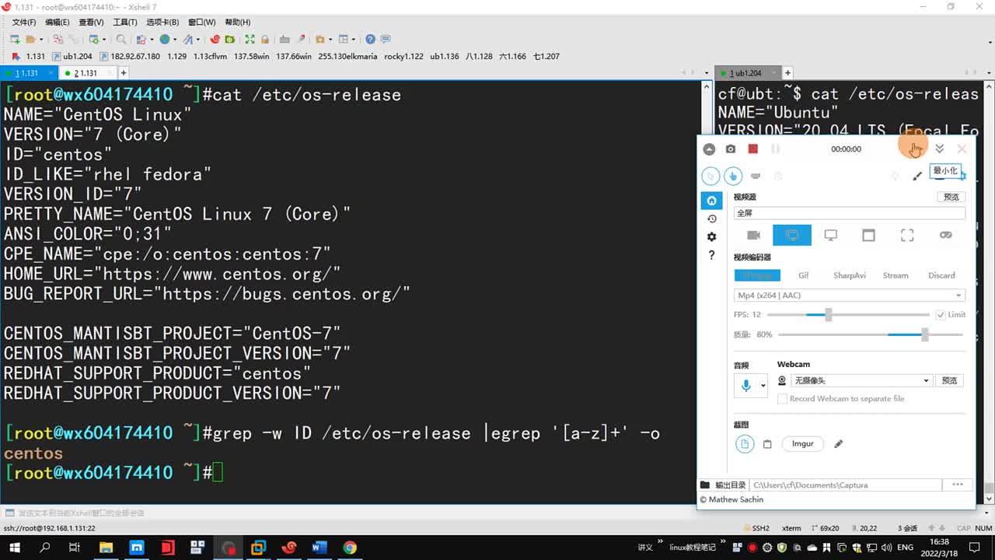Viewport: 995px width, 560px height.
Task: Open ub1.204 quick session link
Action: point(72,56)
